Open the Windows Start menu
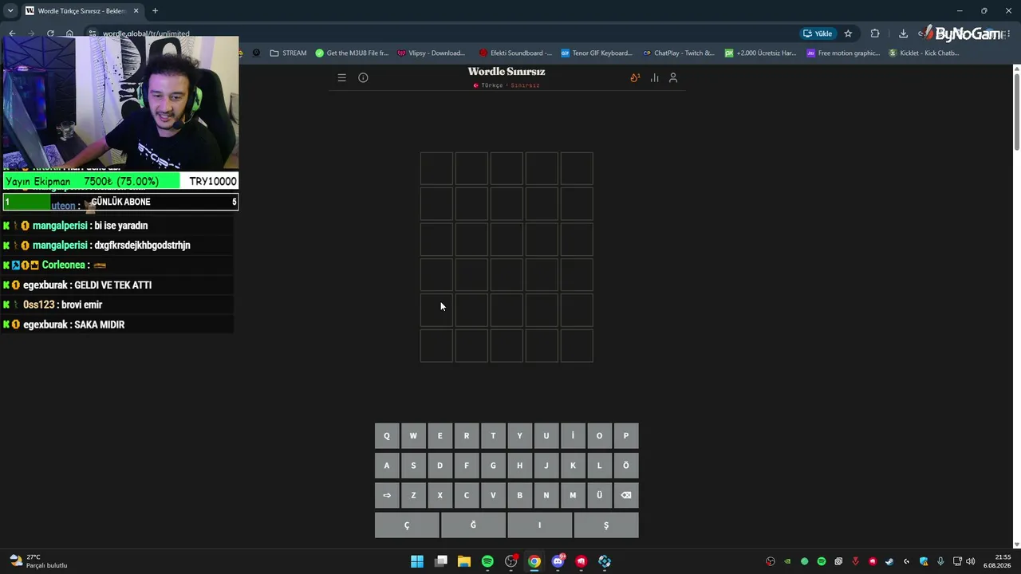The image size is (1021, 574). point(417,561)
